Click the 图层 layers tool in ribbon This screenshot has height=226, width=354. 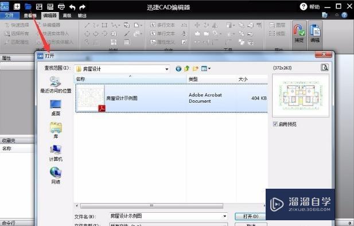point(278,25)
